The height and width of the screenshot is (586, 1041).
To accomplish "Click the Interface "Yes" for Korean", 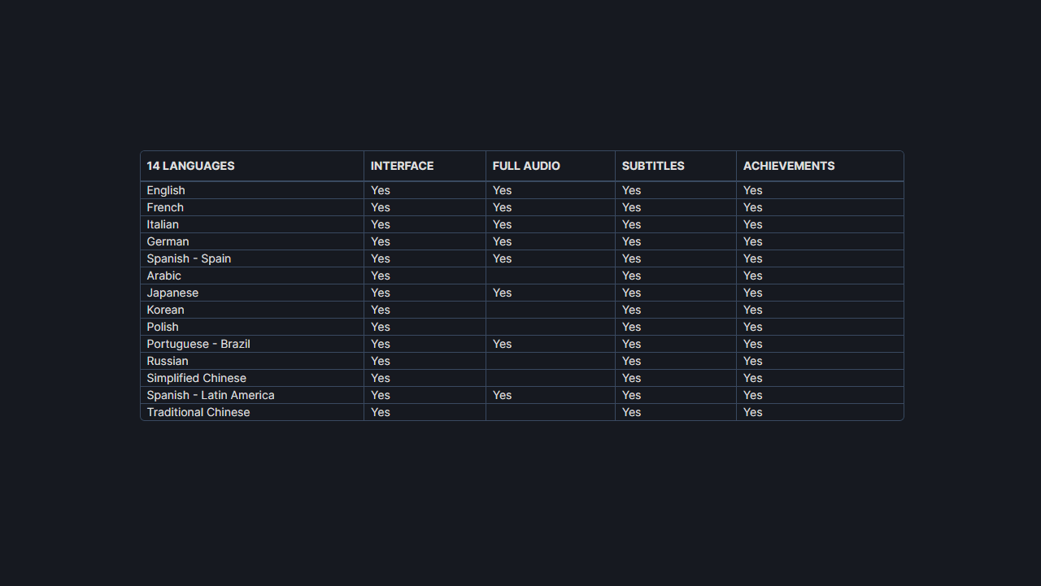I will tap(380, 310).
